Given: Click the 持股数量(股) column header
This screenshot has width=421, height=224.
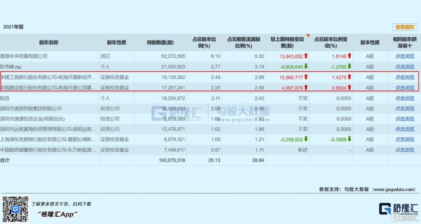Looking at the screenshot, I should click(x=160, y=42).
